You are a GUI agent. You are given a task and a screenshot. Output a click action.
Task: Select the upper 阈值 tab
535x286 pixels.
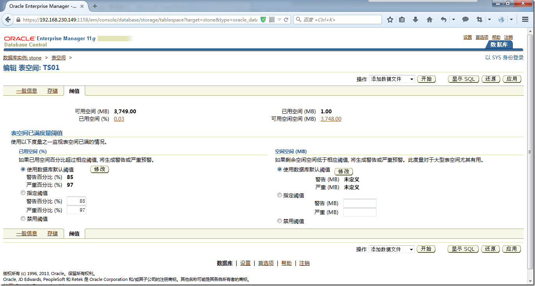tap(74, 91)
